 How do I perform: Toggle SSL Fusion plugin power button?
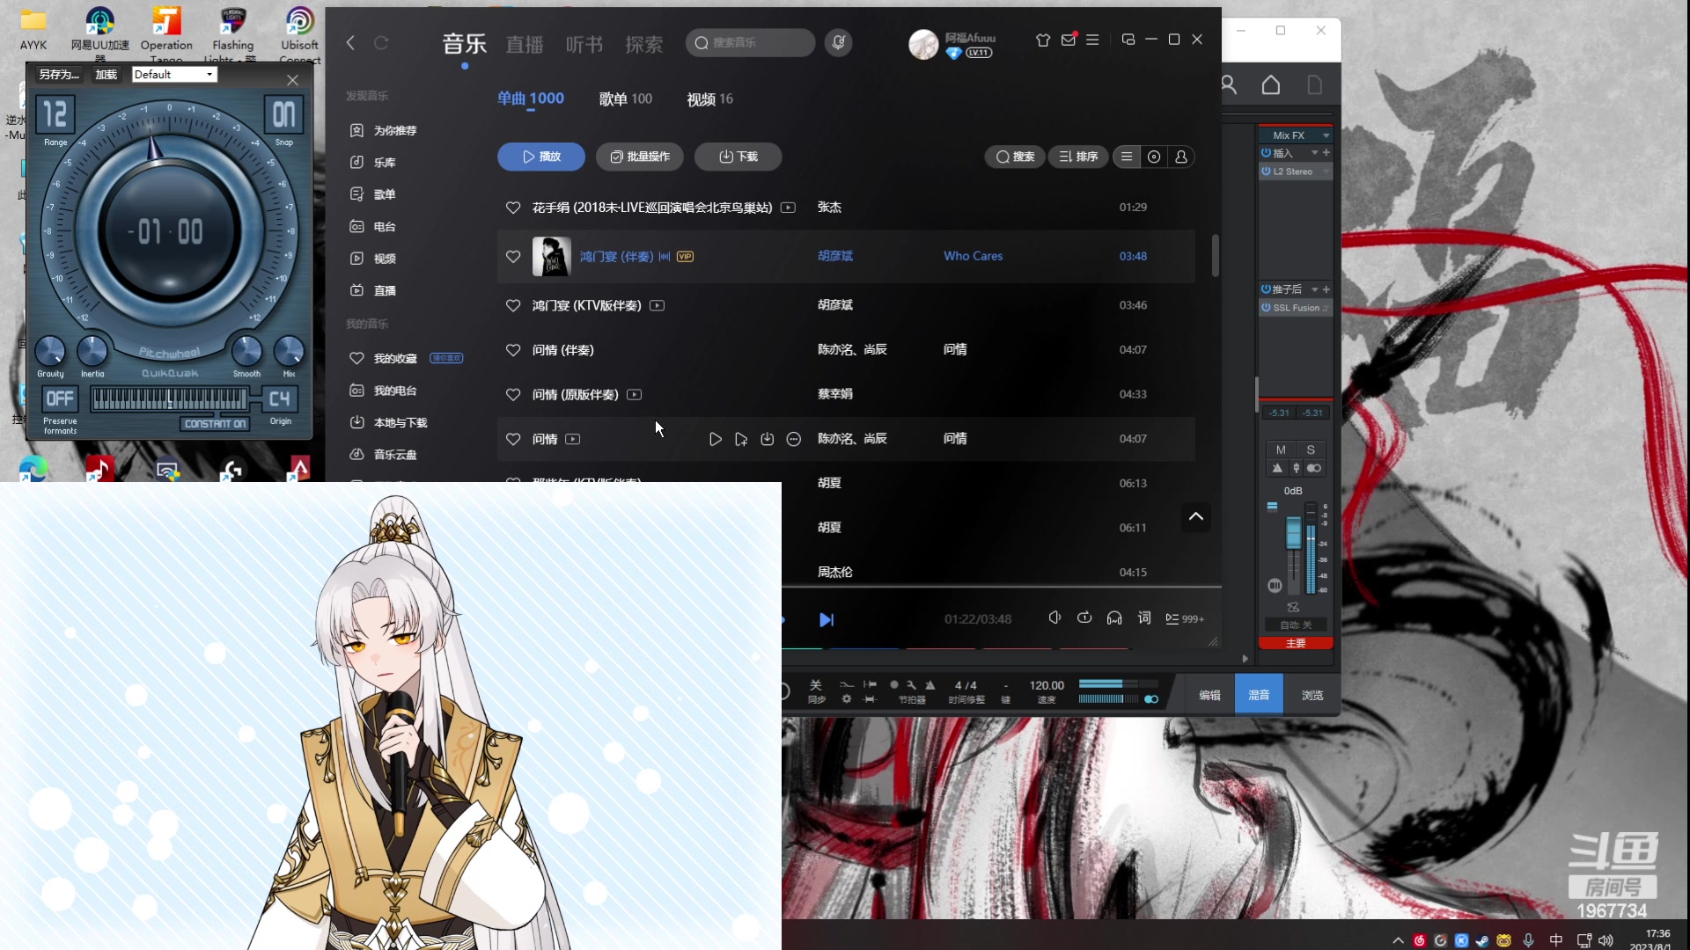(1266, 308)
